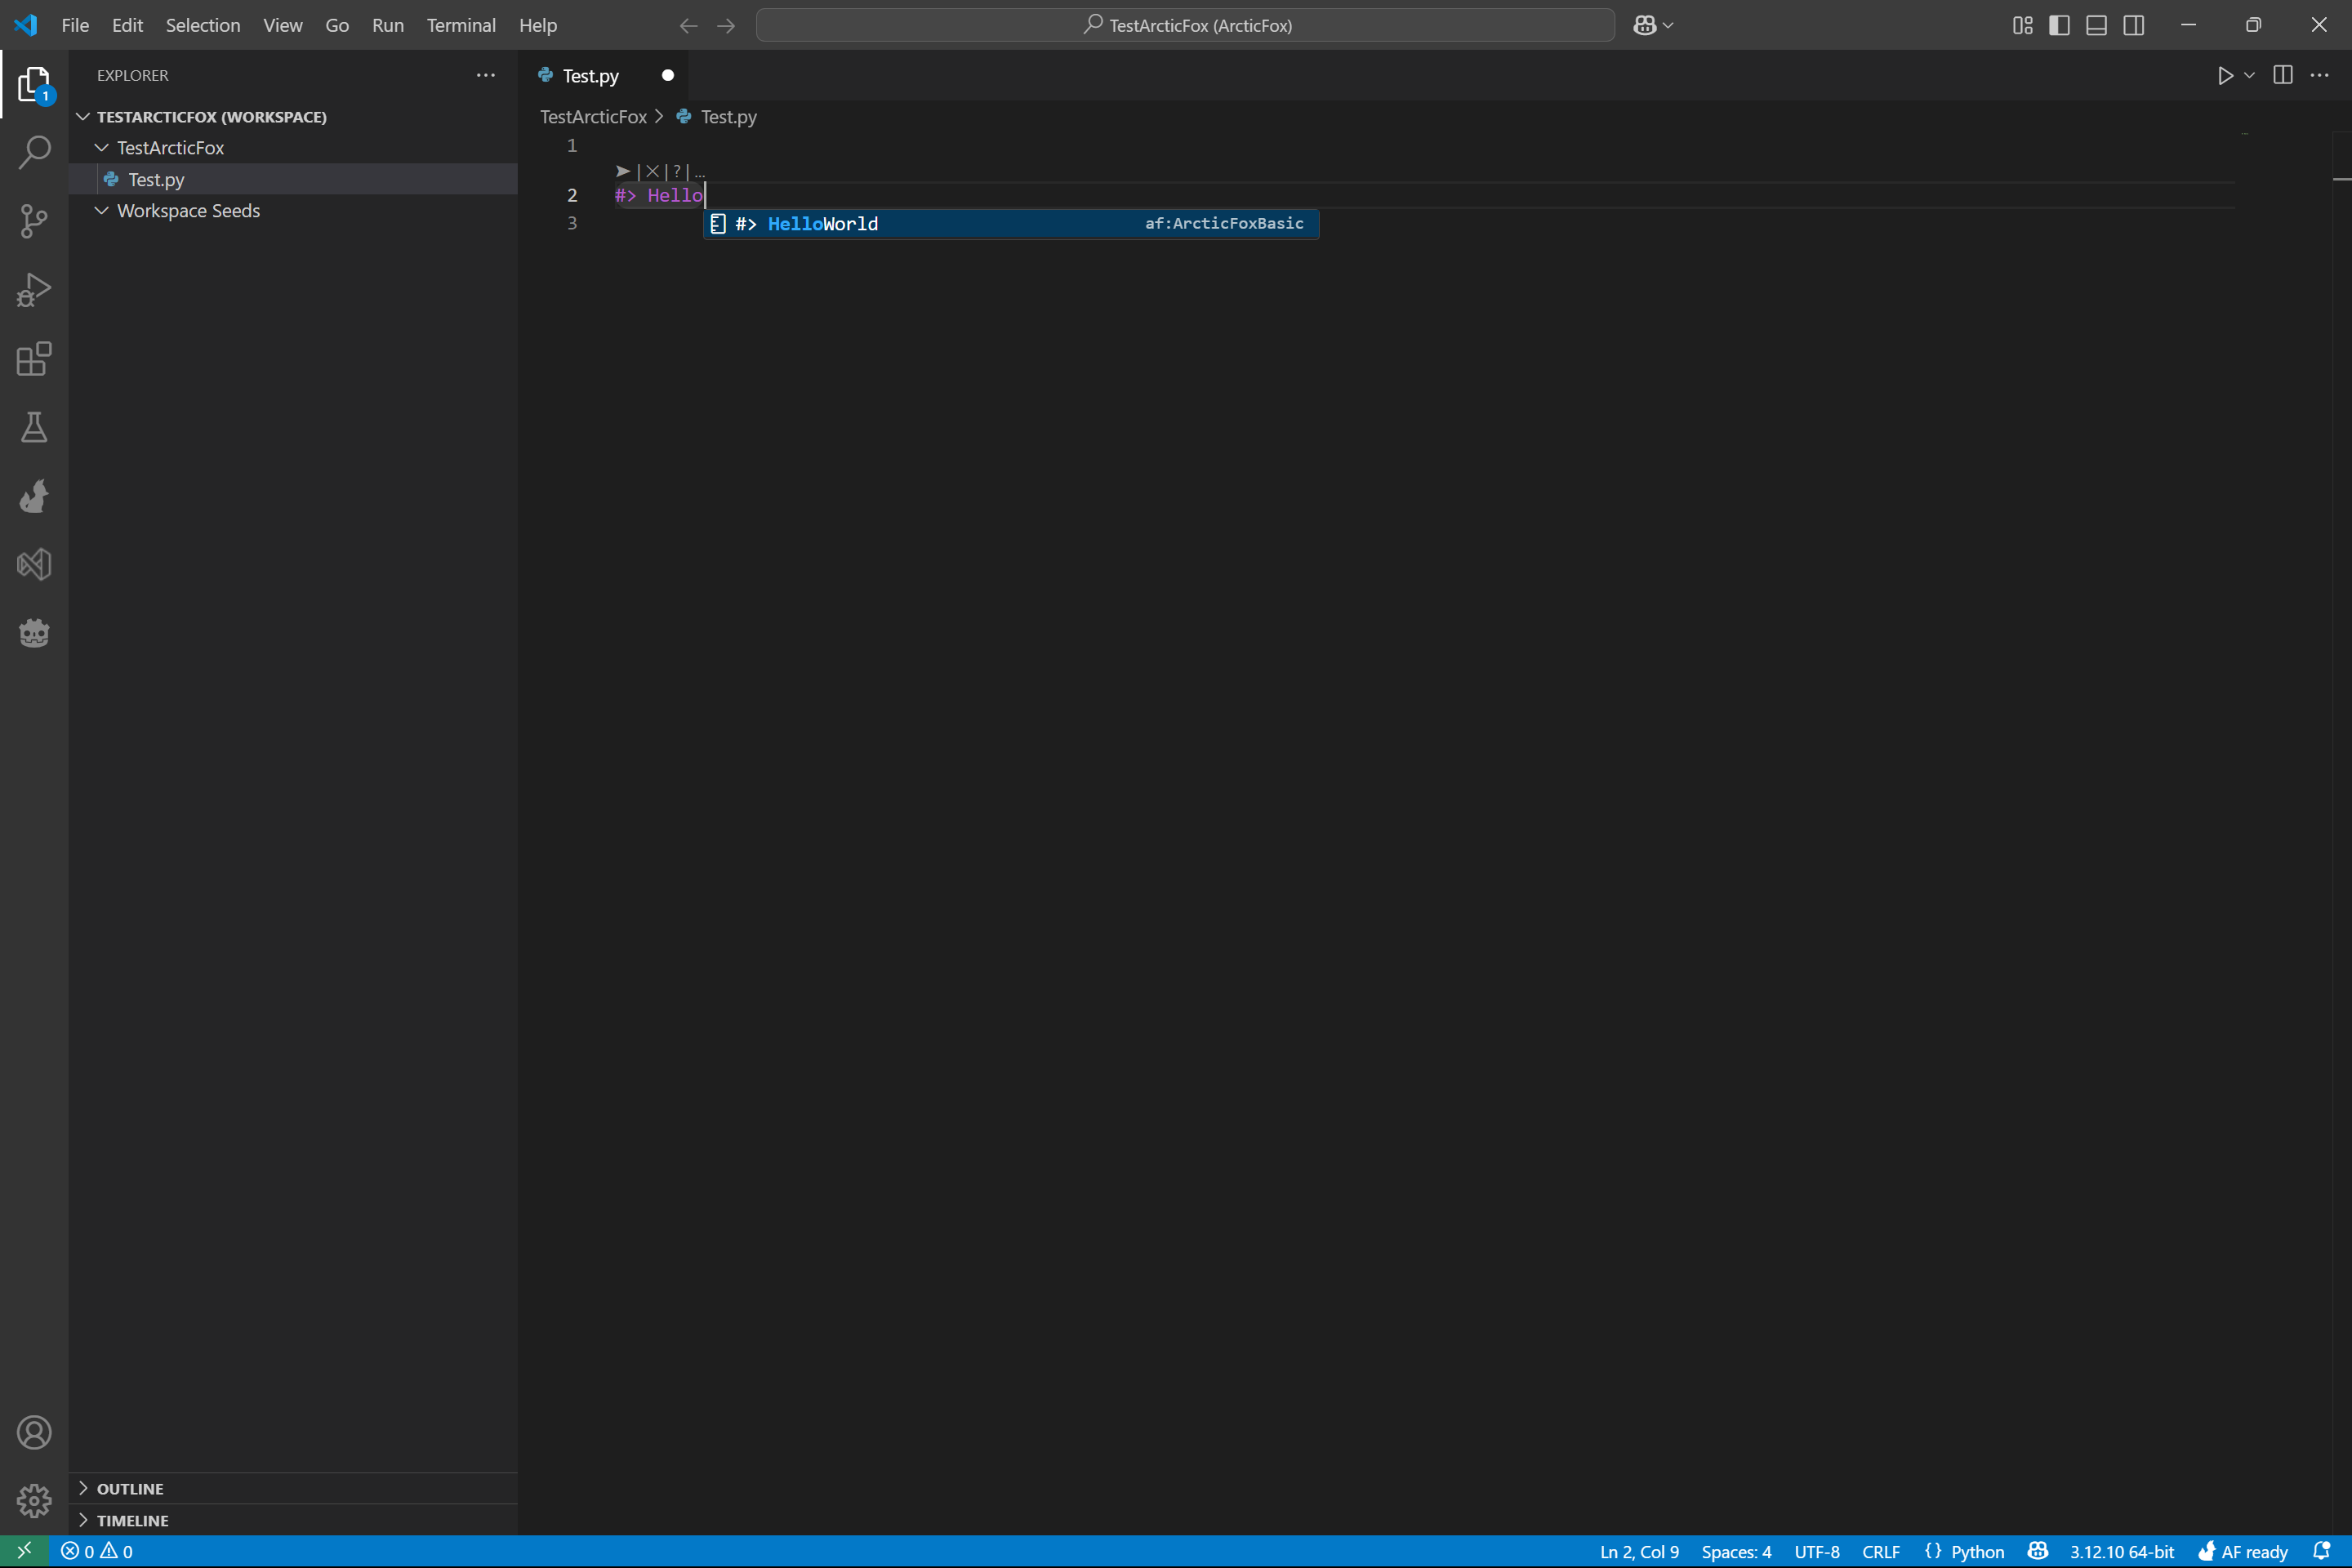
Task: Open notifications bell
Action: point(2322,1551)
